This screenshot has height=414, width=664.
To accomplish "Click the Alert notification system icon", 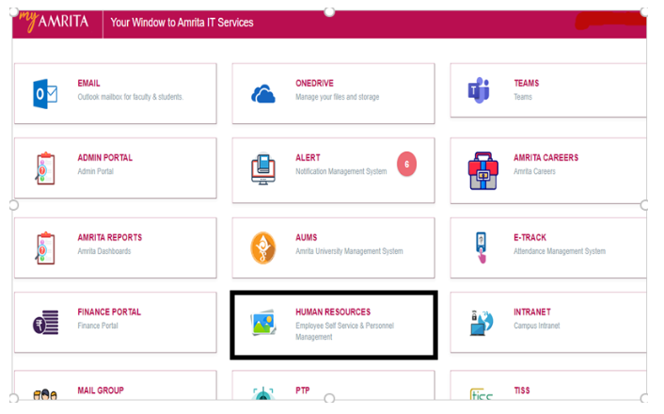I will click(x=263, y=168).
